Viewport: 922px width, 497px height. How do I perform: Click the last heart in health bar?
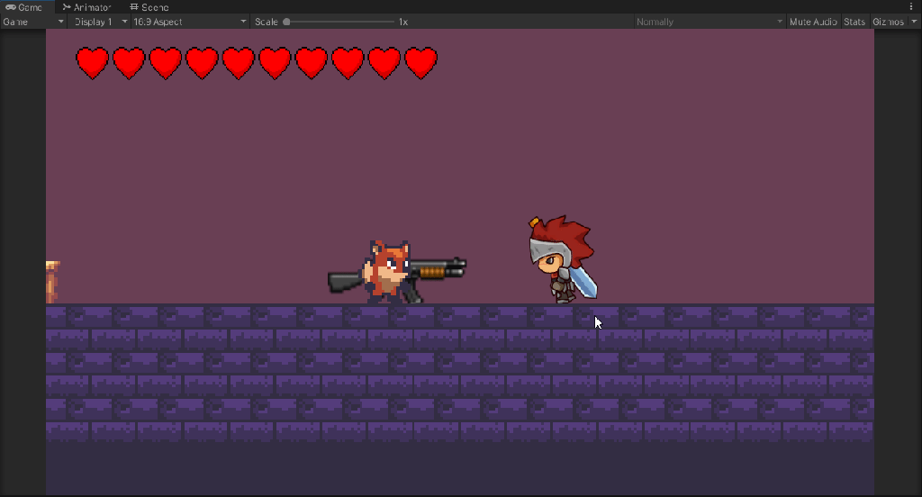coord(420,63)
